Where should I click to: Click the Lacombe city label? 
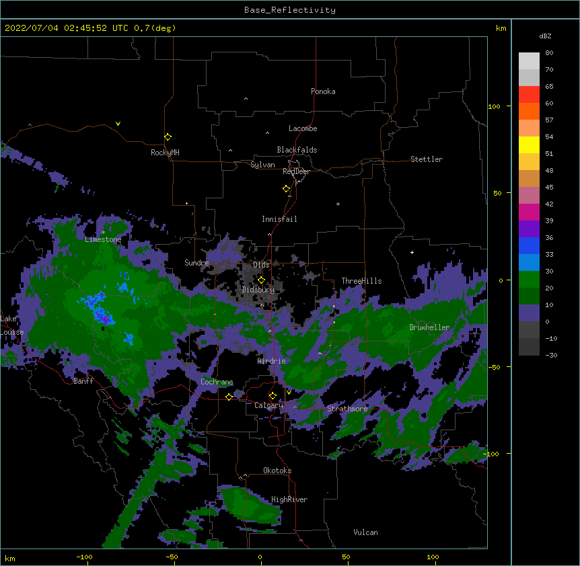point(303,128)
